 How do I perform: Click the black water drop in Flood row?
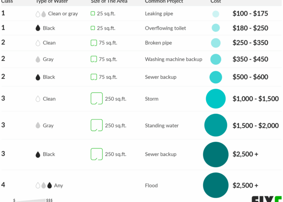(x=49, y=185)
